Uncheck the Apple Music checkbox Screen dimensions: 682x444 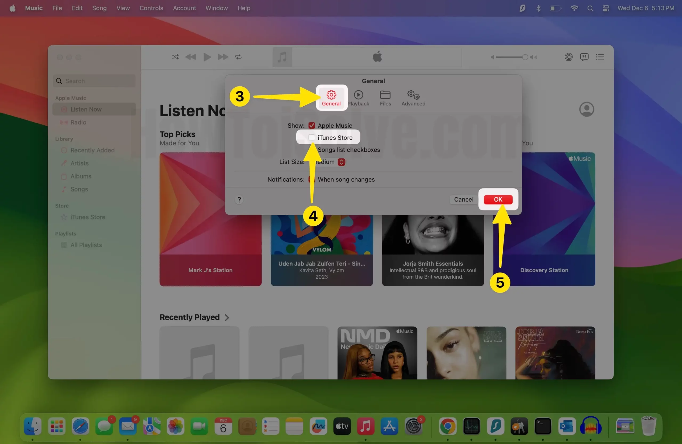click(x=312, y=125)
